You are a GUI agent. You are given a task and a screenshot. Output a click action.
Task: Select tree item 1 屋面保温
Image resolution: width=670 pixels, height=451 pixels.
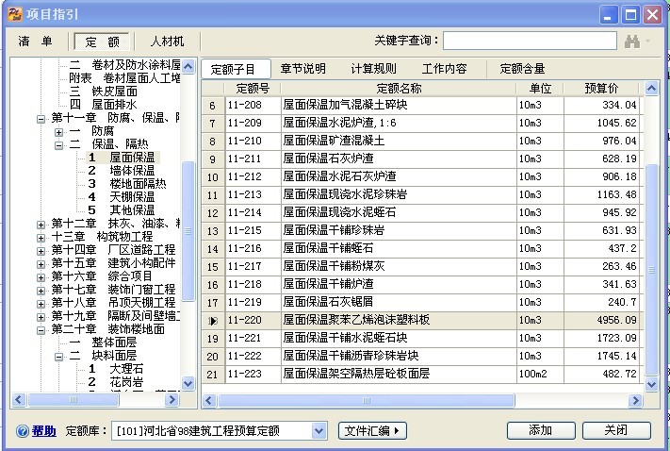[x=123, y=158]
